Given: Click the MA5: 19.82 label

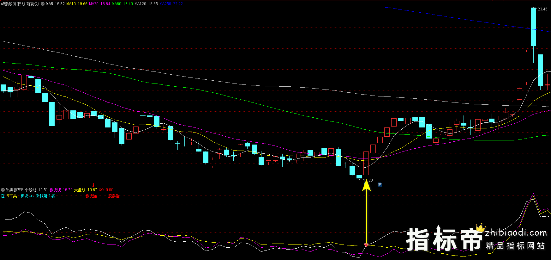Looking at the screenshot, I should click(55, 4).
